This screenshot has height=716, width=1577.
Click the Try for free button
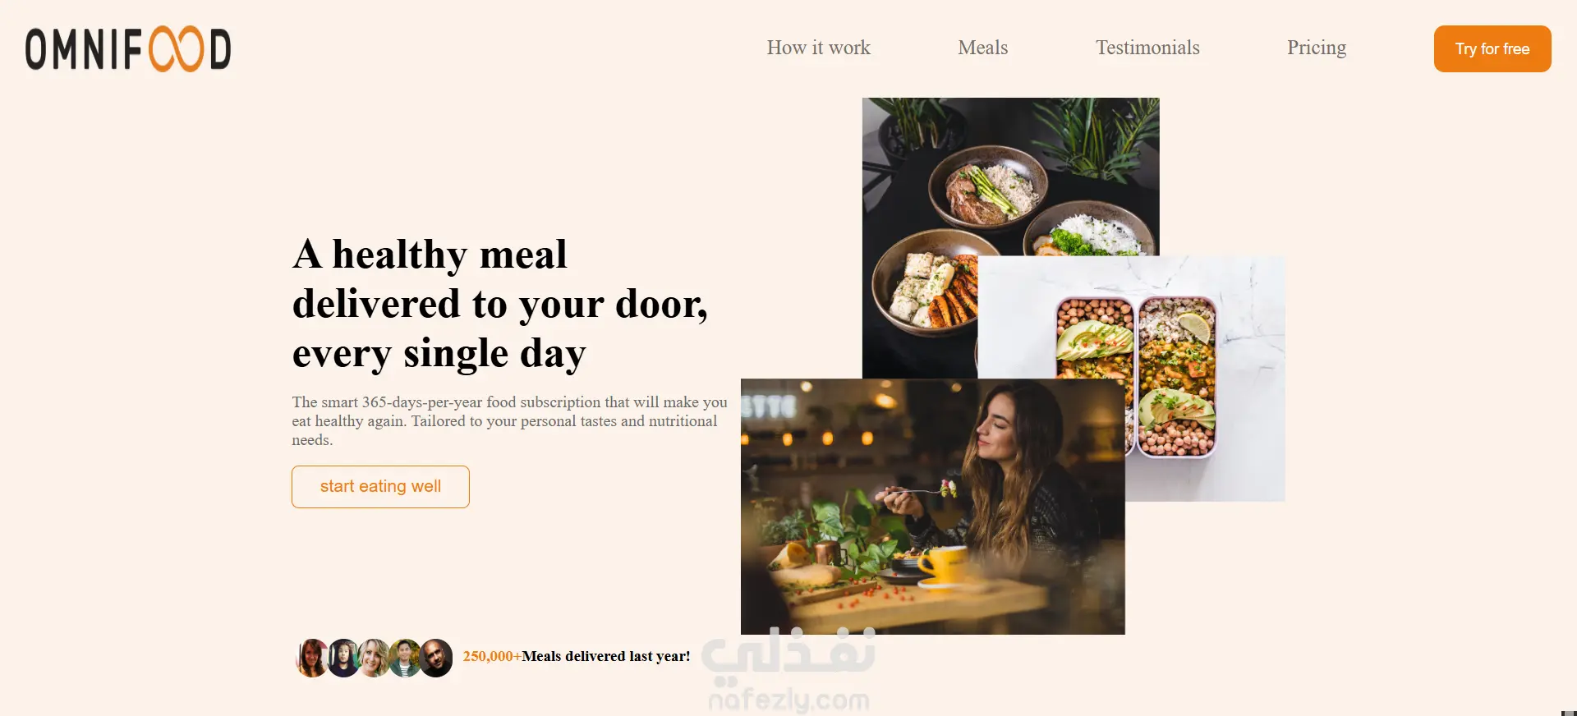pyautogui.click(x=1492, y=48)
